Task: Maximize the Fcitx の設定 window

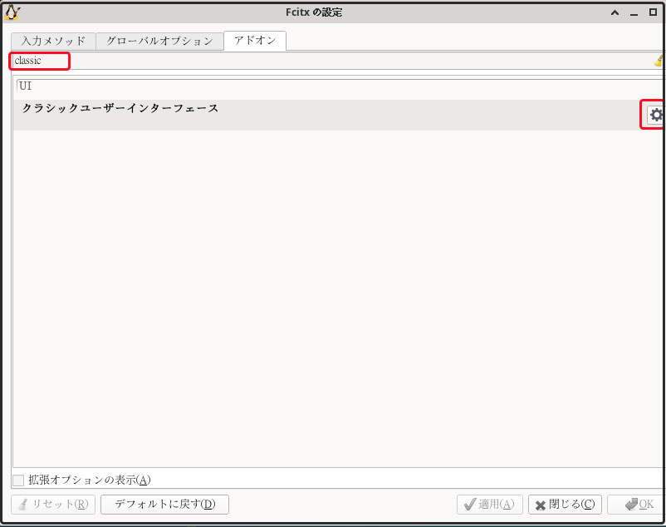Action: pos(654,12)
